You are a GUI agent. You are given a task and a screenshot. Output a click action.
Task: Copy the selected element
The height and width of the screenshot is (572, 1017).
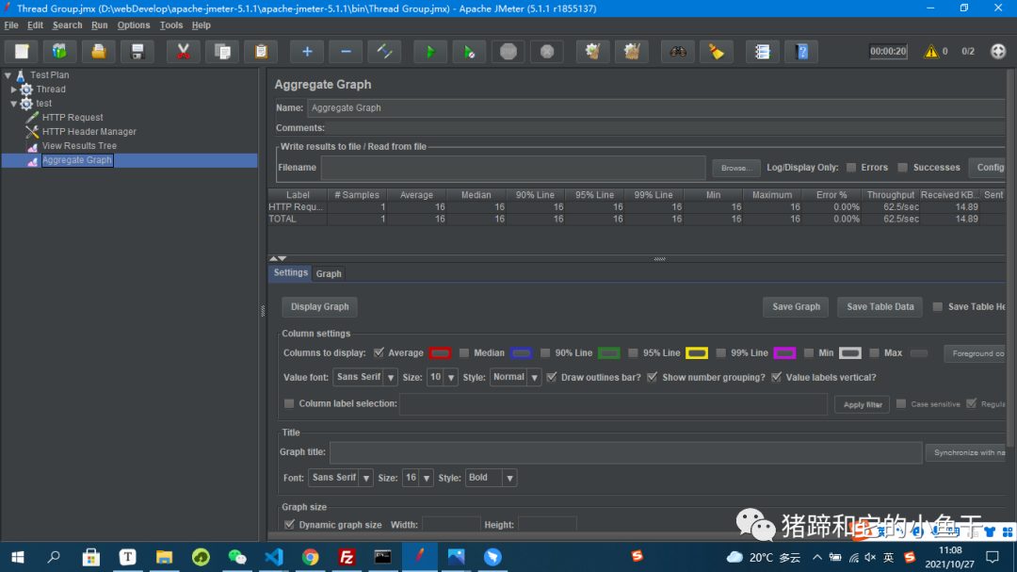[222, 51]
